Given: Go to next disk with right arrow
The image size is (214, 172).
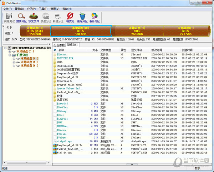Looking at the screenshot, I should point(11,27).
